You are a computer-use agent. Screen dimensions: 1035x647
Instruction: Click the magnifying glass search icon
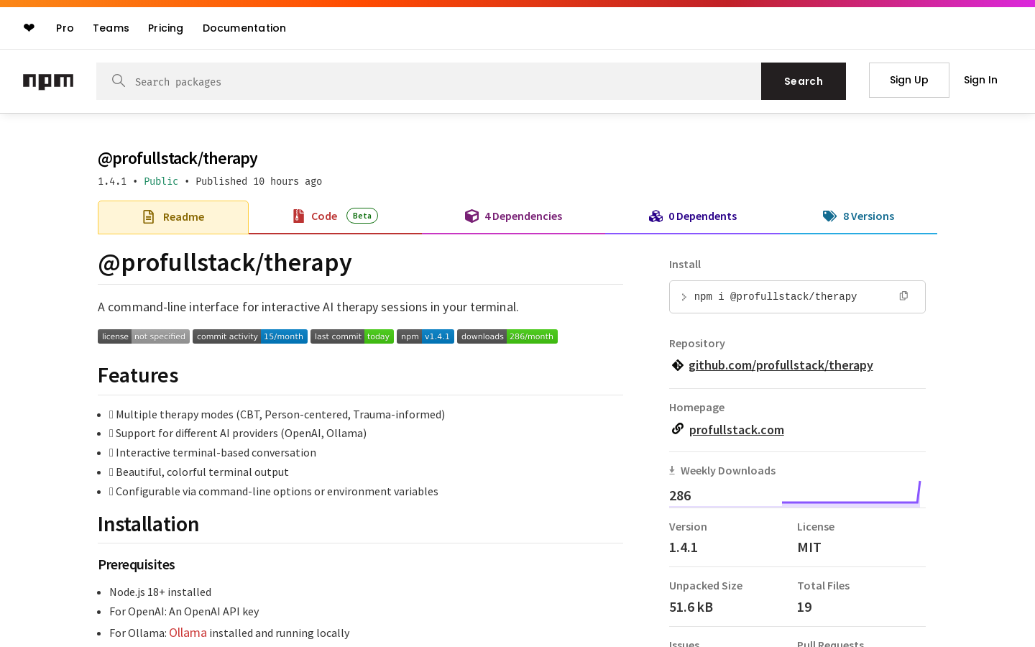[119, 81]
